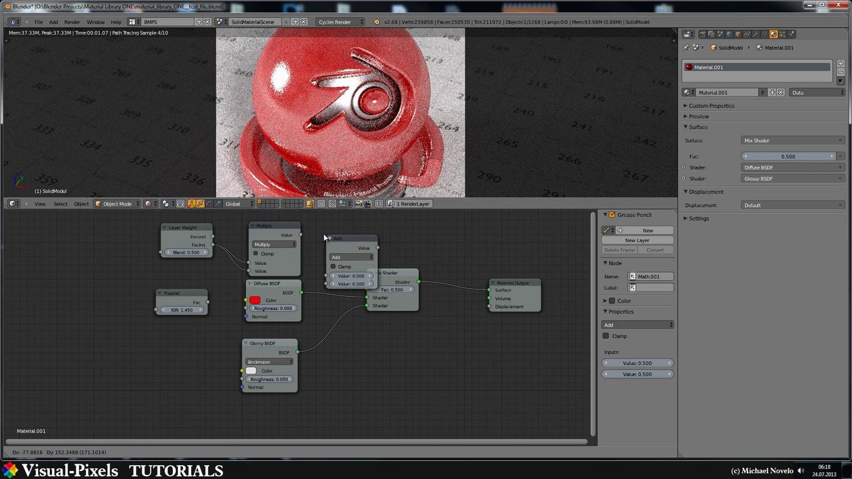Open the Particles properties tab icon
Screen dimensions: 852x479
[791, 34]
